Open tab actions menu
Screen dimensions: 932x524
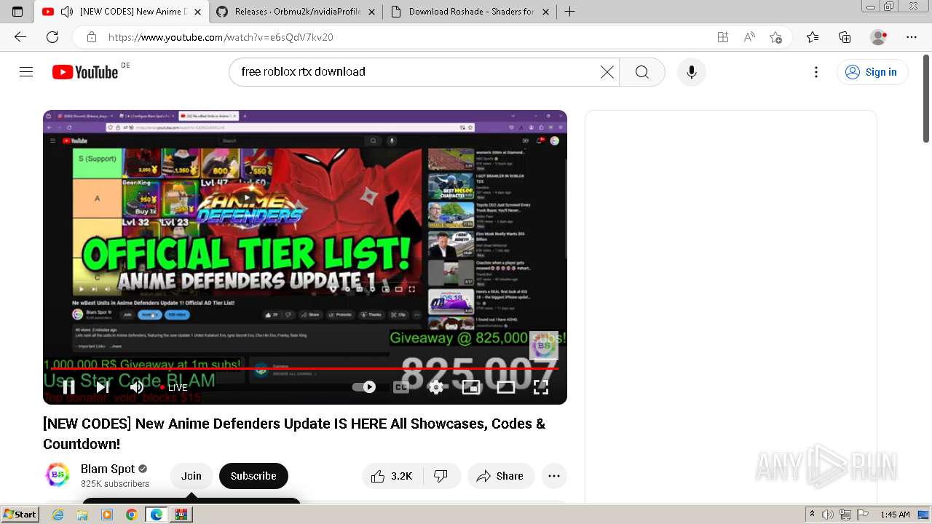(x=17, y=12)
